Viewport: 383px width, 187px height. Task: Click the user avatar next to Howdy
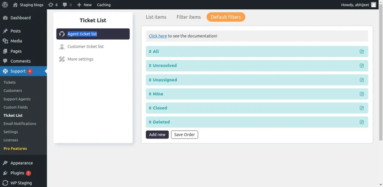[x=374, y=4]
